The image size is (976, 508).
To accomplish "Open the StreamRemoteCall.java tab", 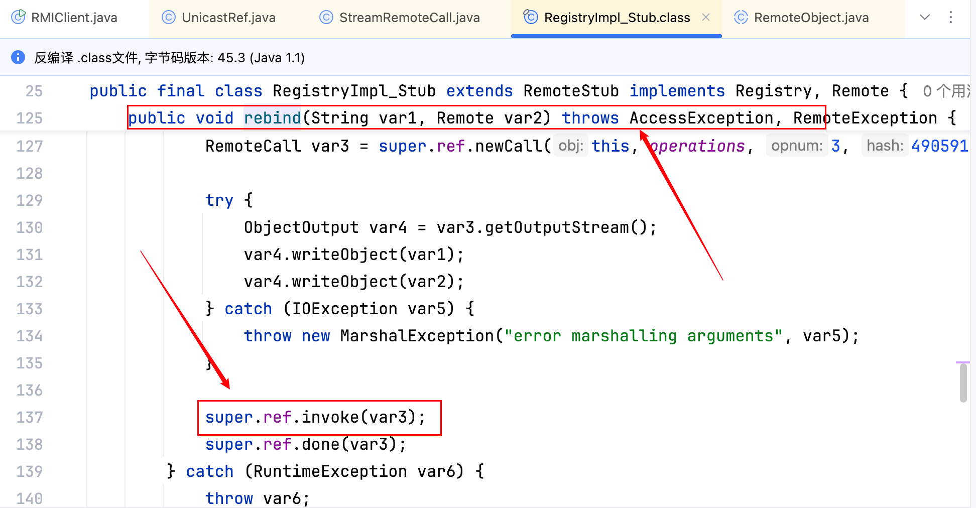I will (x=409, y=18).
